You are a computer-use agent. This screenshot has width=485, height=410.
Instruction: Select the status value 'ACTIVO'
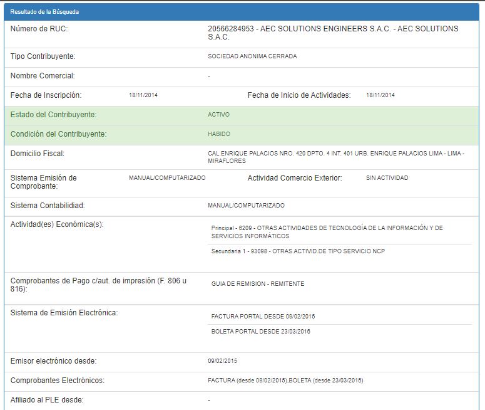pyautogui.click(x=218, y=115)
